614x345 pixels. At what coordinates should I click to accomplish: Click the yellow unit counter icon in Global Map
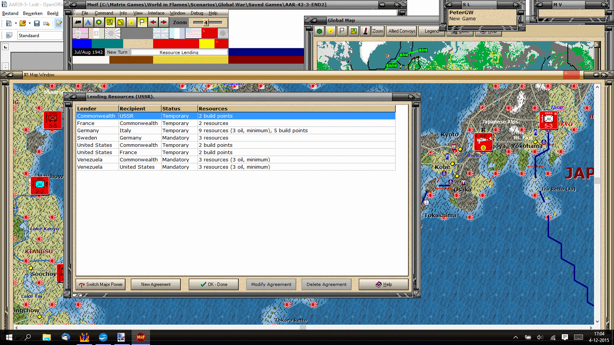354,31
